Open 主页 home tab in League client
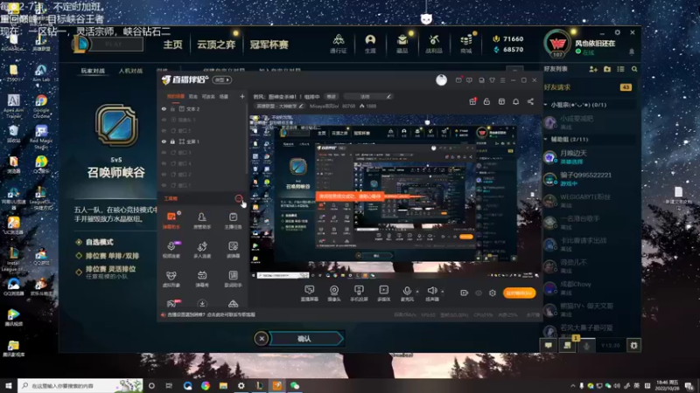The width and height of the screenshot is (700, 393). (x=172, y=45)
